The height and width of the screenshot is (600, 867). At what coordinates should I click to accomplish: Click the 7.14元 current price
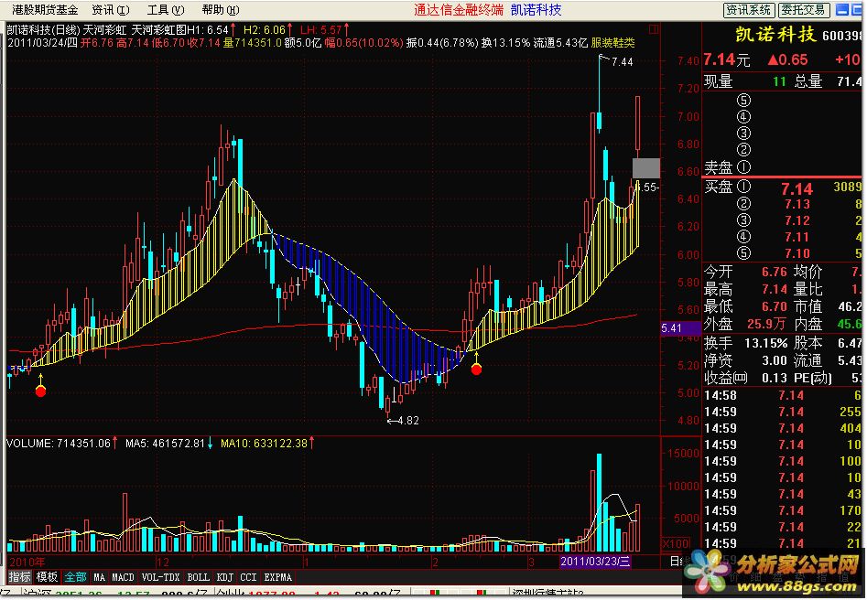tap(727, 59)
